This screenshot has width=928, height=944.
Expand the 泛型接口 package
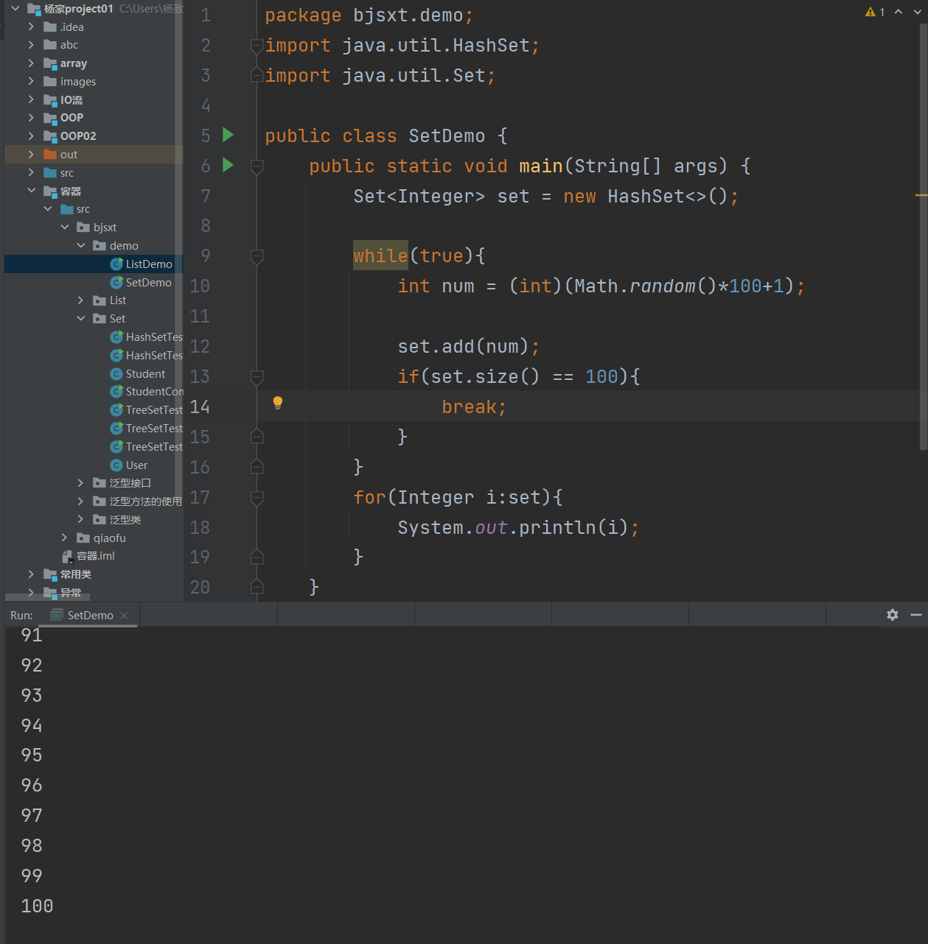coord(81,482)
